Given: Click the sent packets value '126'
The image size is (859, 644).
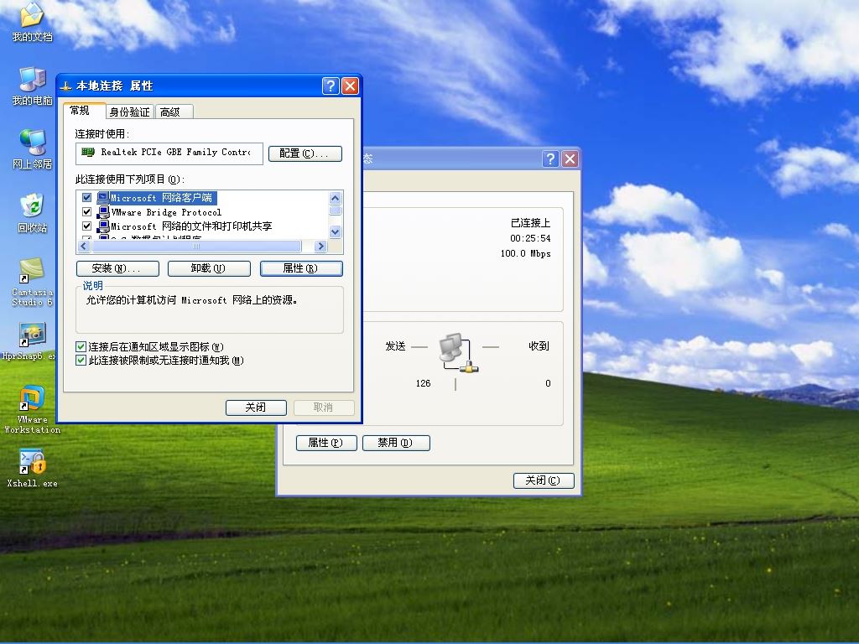Looking at the screenshot, I should 424,383.
